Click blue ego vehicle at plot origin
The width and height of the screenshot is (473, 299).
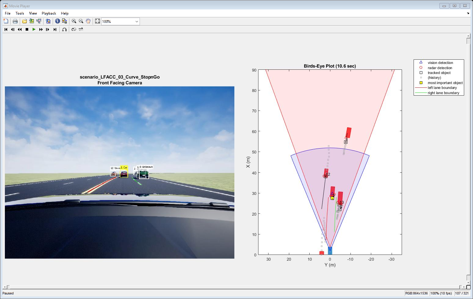coord(330,251)
